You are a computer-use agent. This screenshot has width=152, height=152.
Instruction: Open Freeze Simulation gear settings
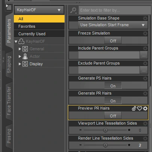[145, 33]
